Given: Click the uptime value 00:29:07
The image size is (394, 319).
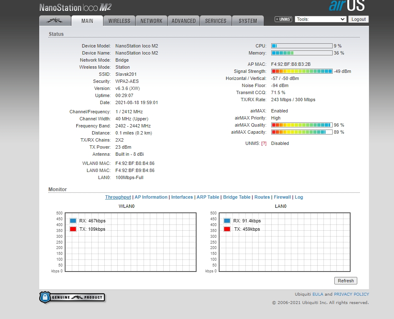Looking at the screenshot, I should pyautogui.click(x=124, y=95).
